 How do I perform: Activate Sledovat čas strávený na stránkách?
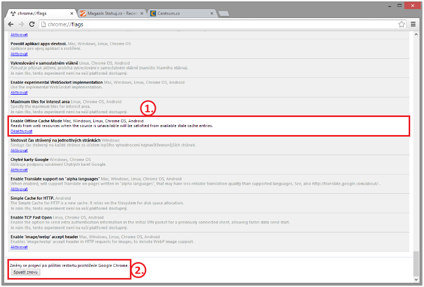pos(19,150)
